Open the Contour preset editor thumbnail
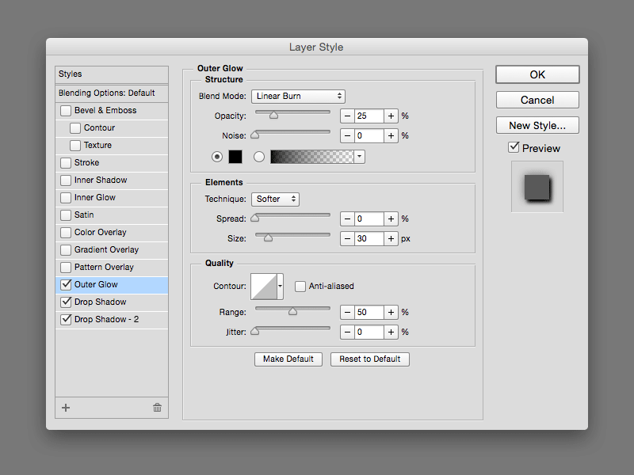This screenshot has height=475, width=634. [x=266, y=286]
